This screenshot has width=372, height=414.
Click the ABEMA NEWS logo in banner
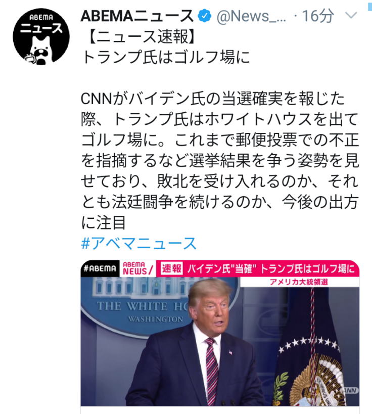pos(137,268)
